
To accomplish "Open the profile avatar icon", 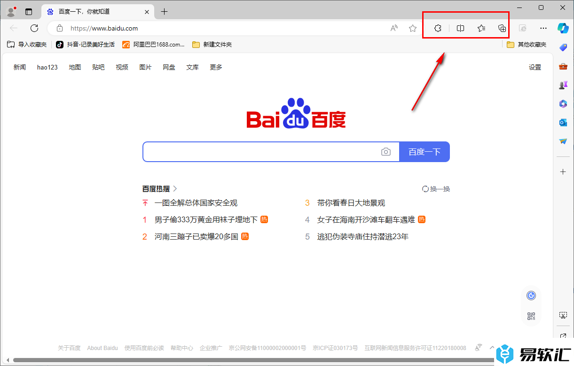I will coord(11,11).
